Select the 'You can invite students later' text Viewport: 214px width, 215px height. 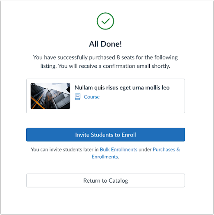65,150
